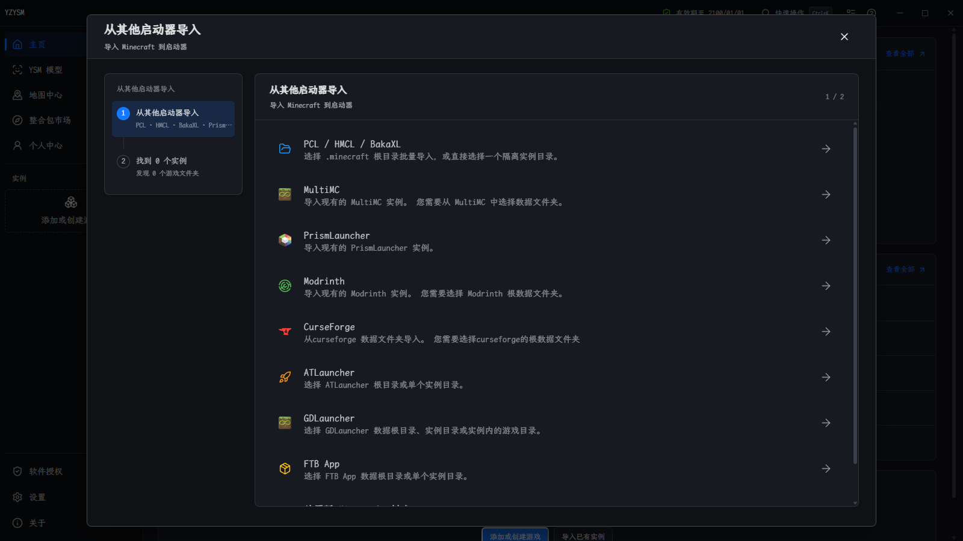Select step 1 从其他启动器导入 in wizard
963x541 pixels.
(x=173, y=119)
